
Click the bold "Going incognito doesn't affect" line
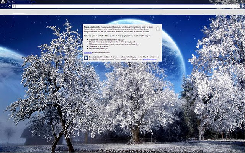[x=117, y=36]
